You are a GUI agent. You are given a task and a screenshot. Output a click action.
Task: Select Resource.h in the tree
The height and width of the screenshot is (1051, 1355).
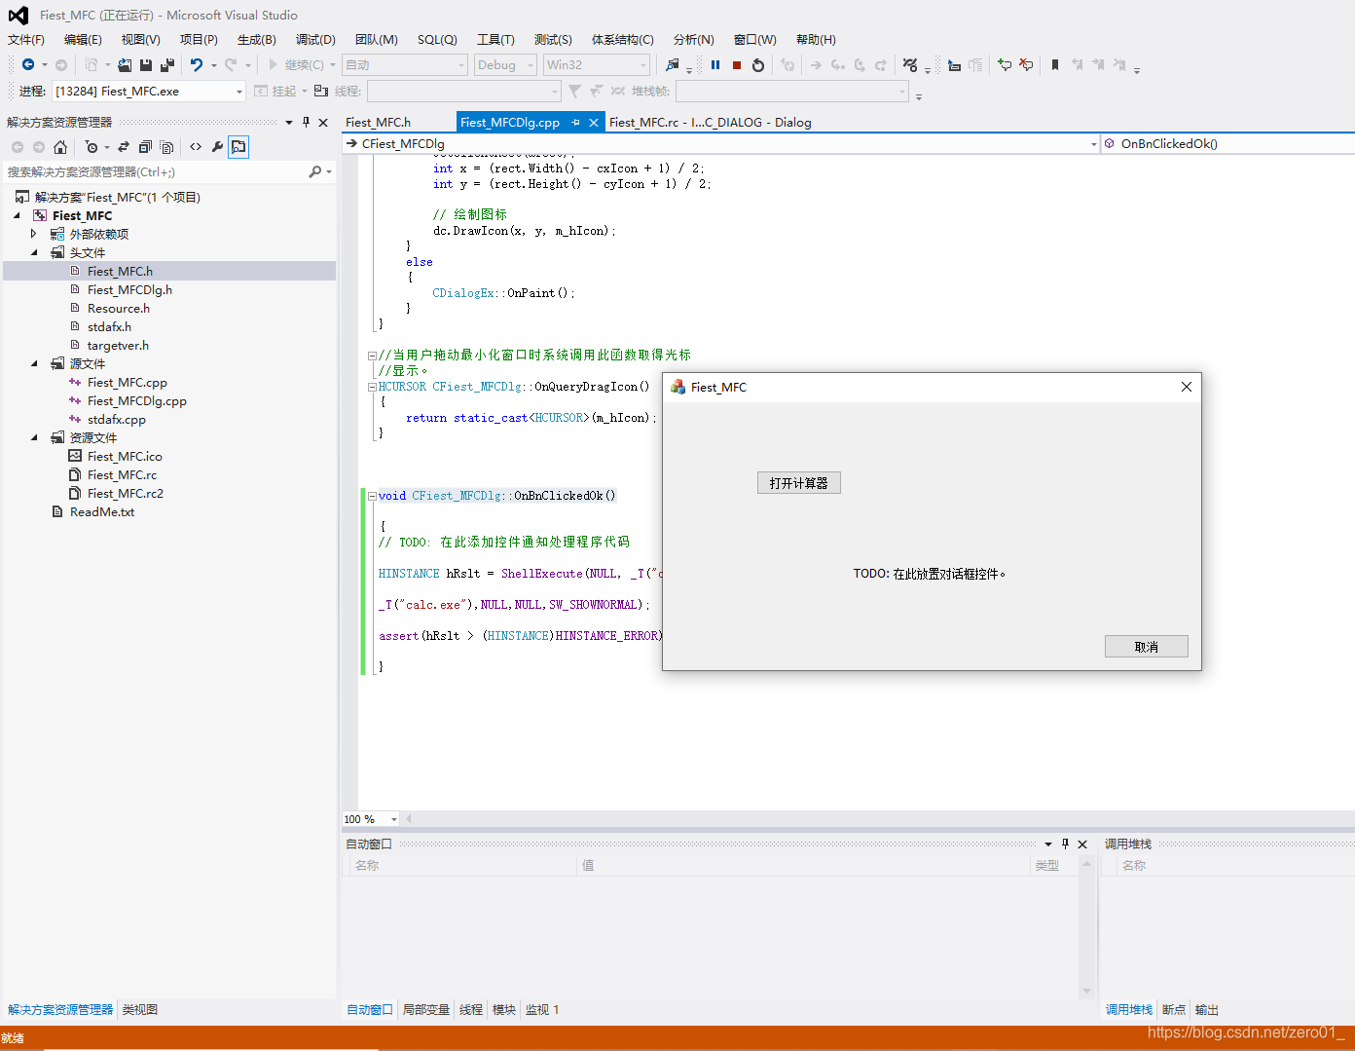(119, 308)
